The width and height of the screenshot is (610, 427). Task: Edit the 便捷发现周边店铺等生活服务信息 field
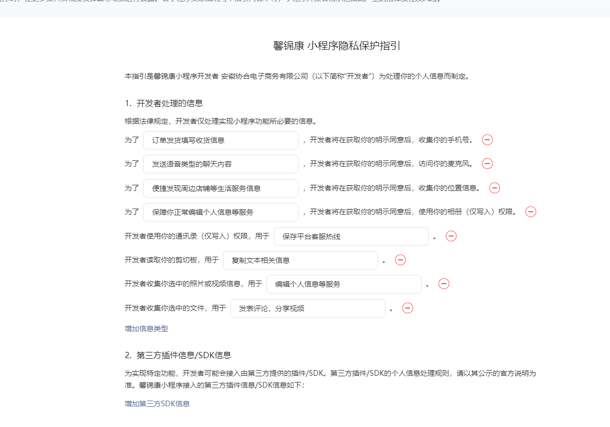click(220, 188)
